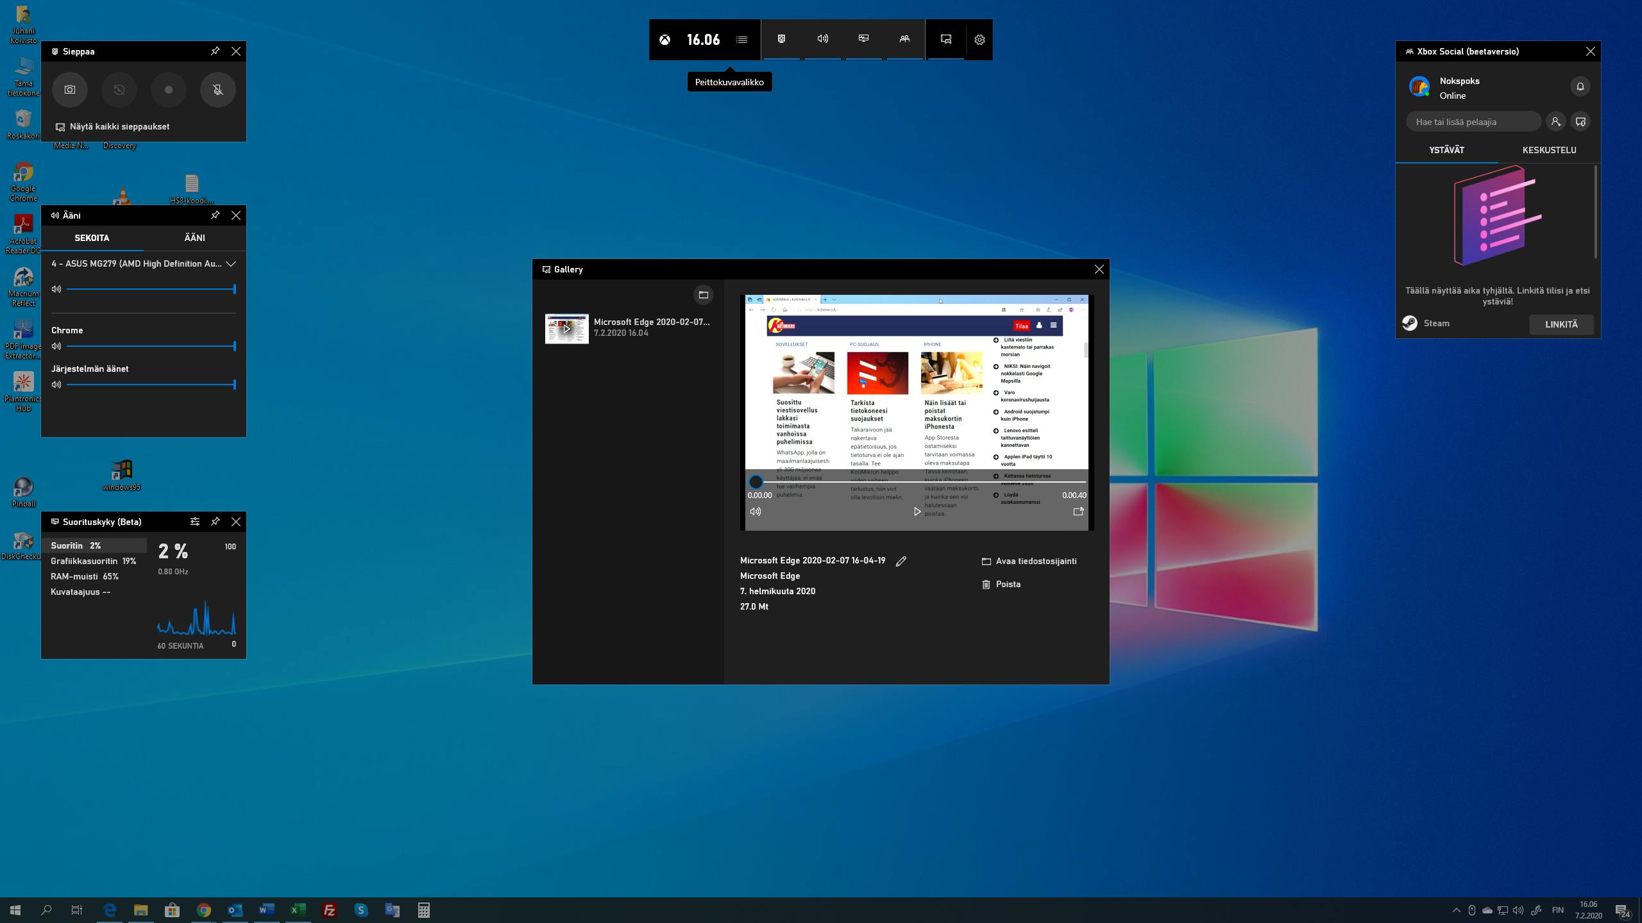
Task: Click the video seek handle at 0.00.00
Action: click(x=756, y=482)
